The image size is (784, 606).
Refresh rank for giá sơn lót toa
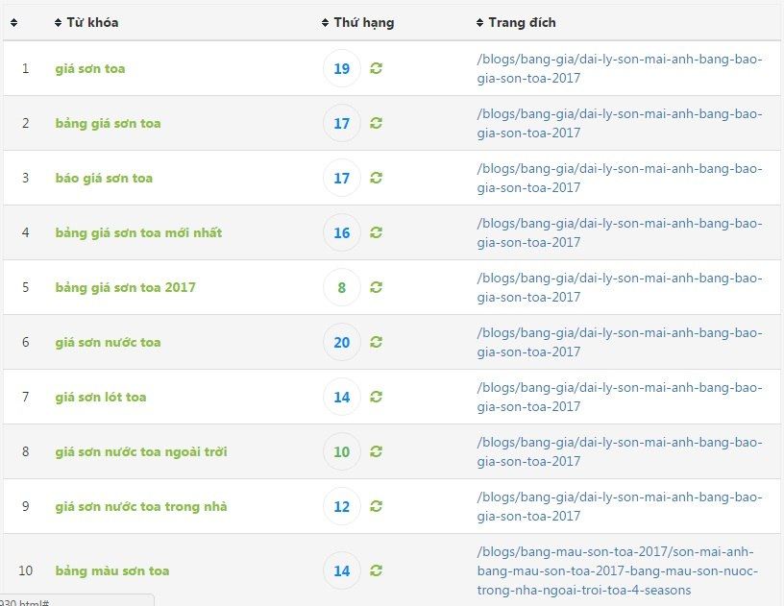(376, 397)
